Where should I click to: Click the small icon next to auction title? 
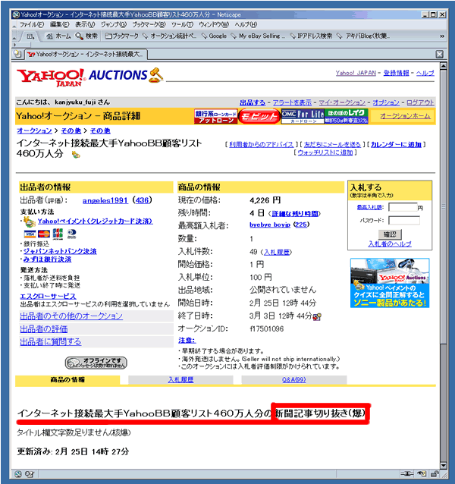coord(76,154)
